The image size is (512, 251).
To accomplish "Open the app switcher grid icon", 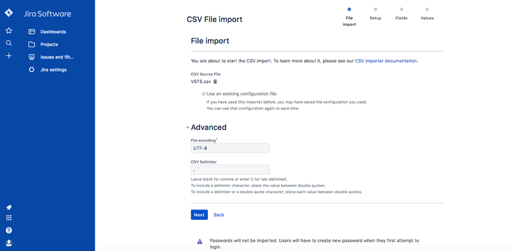I will (x=9, y=218).
